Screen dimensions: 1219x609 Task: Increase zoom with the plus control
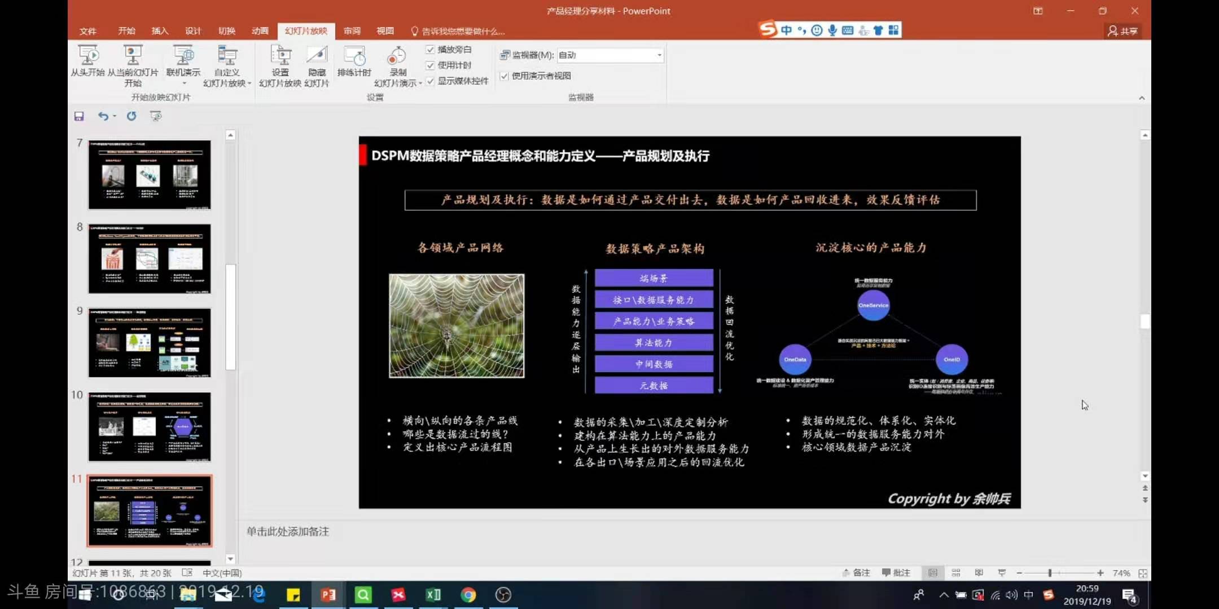point(1101,573)
